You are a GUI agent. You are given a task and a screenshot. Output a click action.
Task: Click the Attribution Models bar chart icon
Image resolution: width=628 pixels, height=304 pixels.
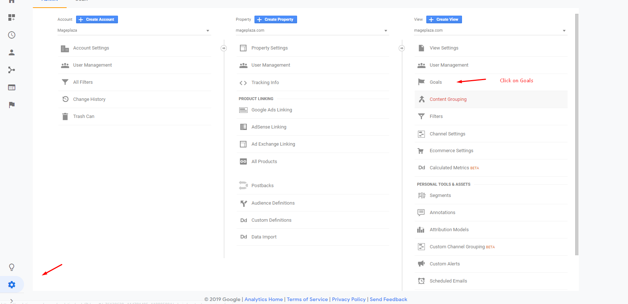click(421, 230)
